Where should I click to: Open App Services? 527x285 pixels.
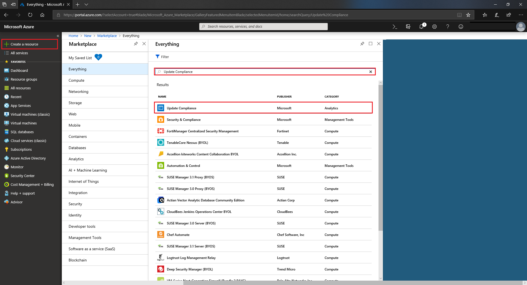pyautogui.click(x=21, y=106)
